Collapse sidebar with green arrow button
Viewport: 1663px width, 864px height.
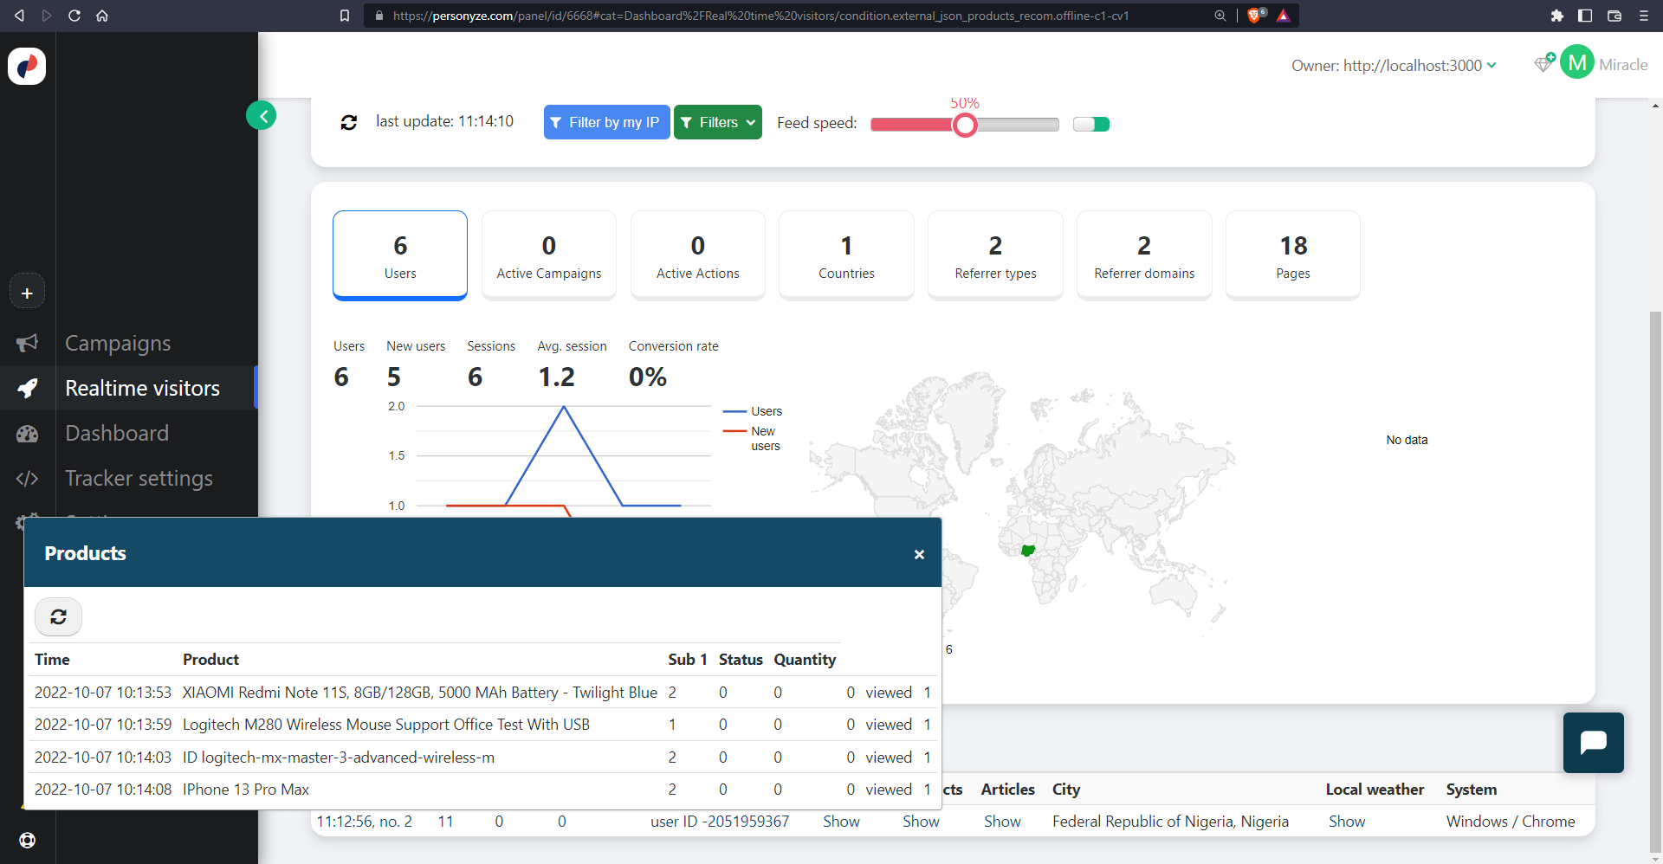coord(262,115)
